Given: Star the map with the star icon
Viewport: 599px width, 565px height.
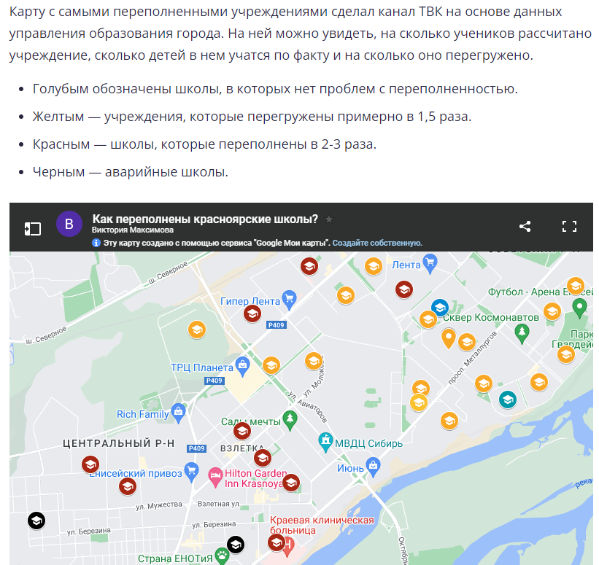Looking at the screenshot, I should coord(329,219).
